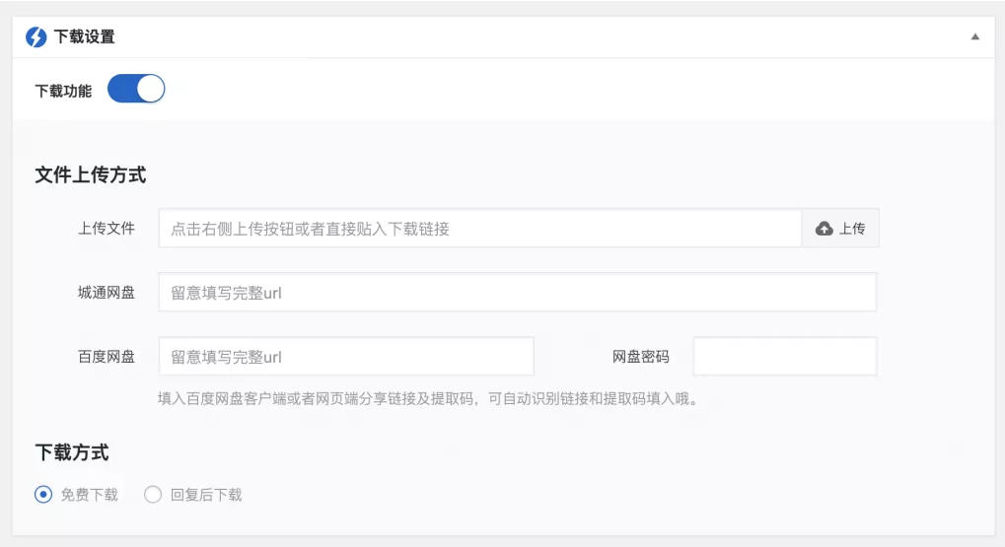Click the 文件上传方式 heading
The height and width of the screenshot is (547, 1005).
[91, 174]
